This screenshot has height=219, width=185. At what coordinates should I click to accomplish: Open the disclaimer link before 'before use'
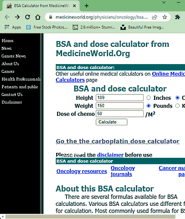[110, 155]
